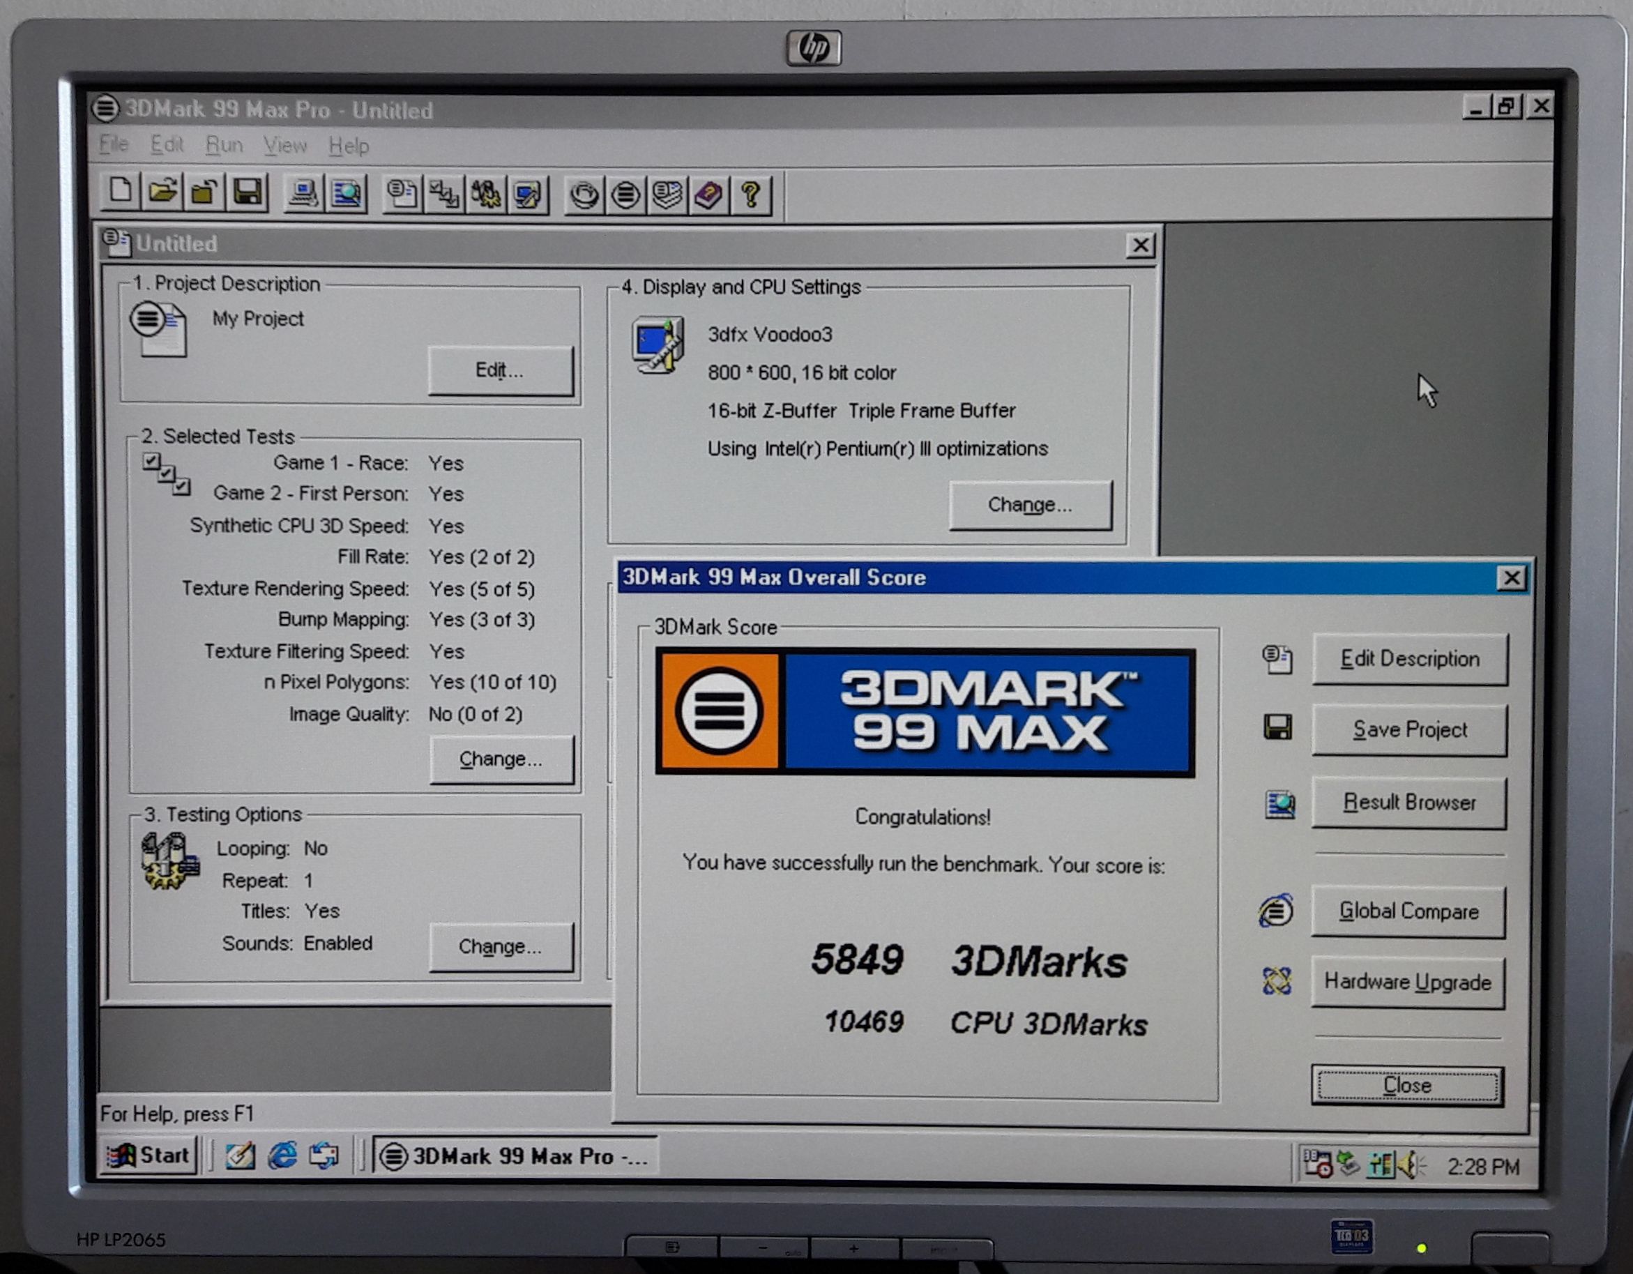Open the Result Browser from the toolbar magnifier icon

point(346,195)
